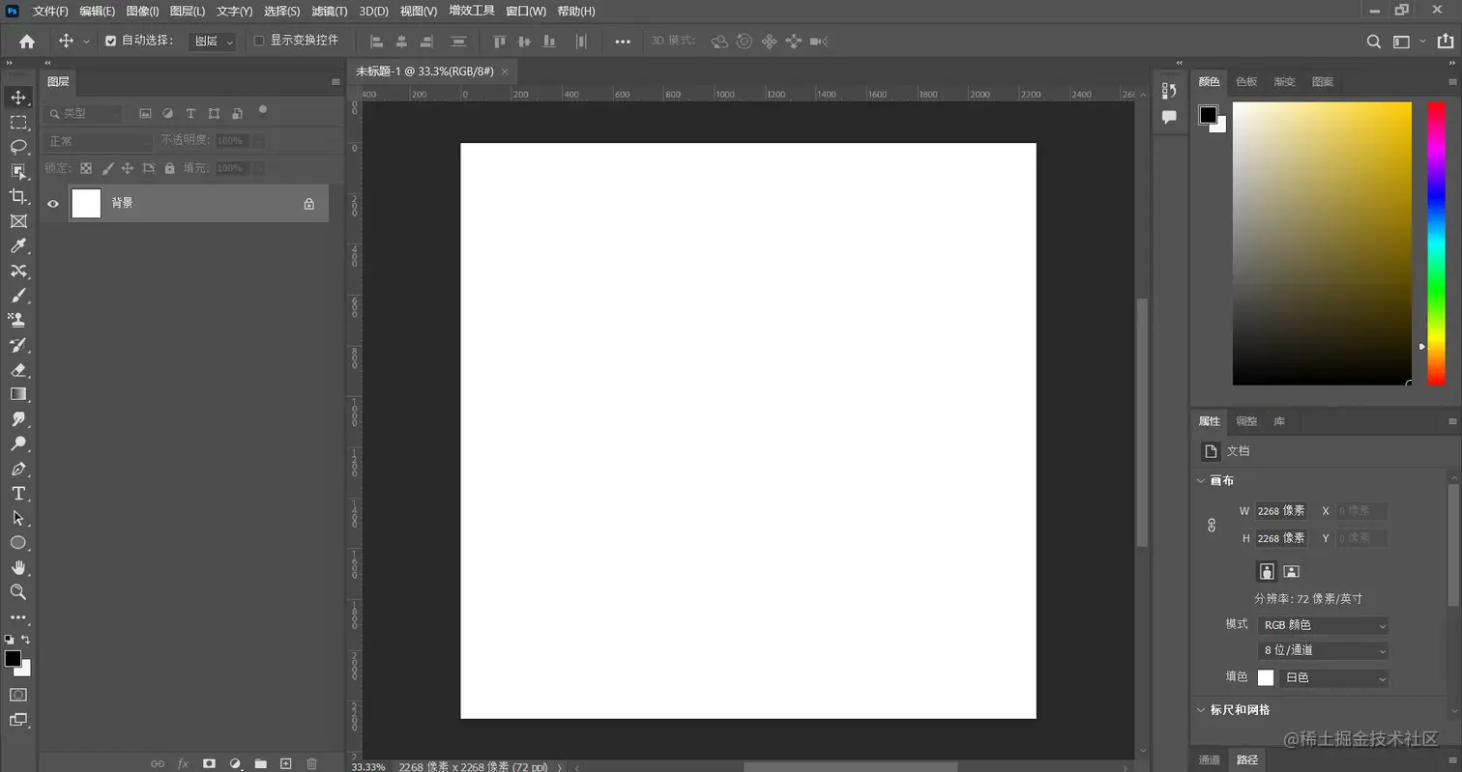This screenshot has height=772, width=1462.
Task: Open the 滤镜 menu
Action: point(329,11)
